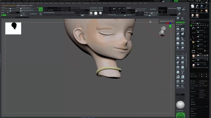The width and height of the screenshot is (211, 118).
Task: Open the Material menu
Action: pos(68,3)
